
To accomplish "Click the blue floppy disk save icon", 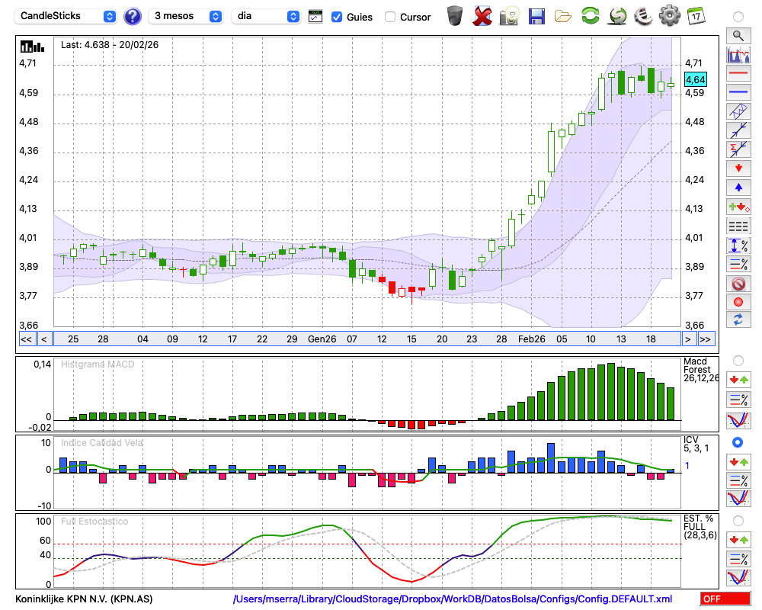I will click(x=536, y=15).
